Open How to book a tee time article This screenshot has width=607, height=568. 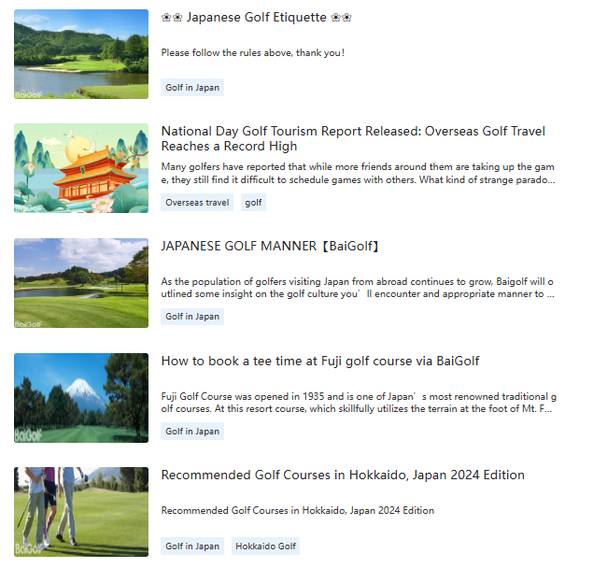(x=320, y=361)
